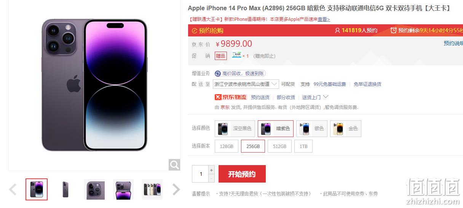Viewport: 463px width, 208px height.
Task: Click the magnifier zoom icon on product image
Action: coord(174,165)
